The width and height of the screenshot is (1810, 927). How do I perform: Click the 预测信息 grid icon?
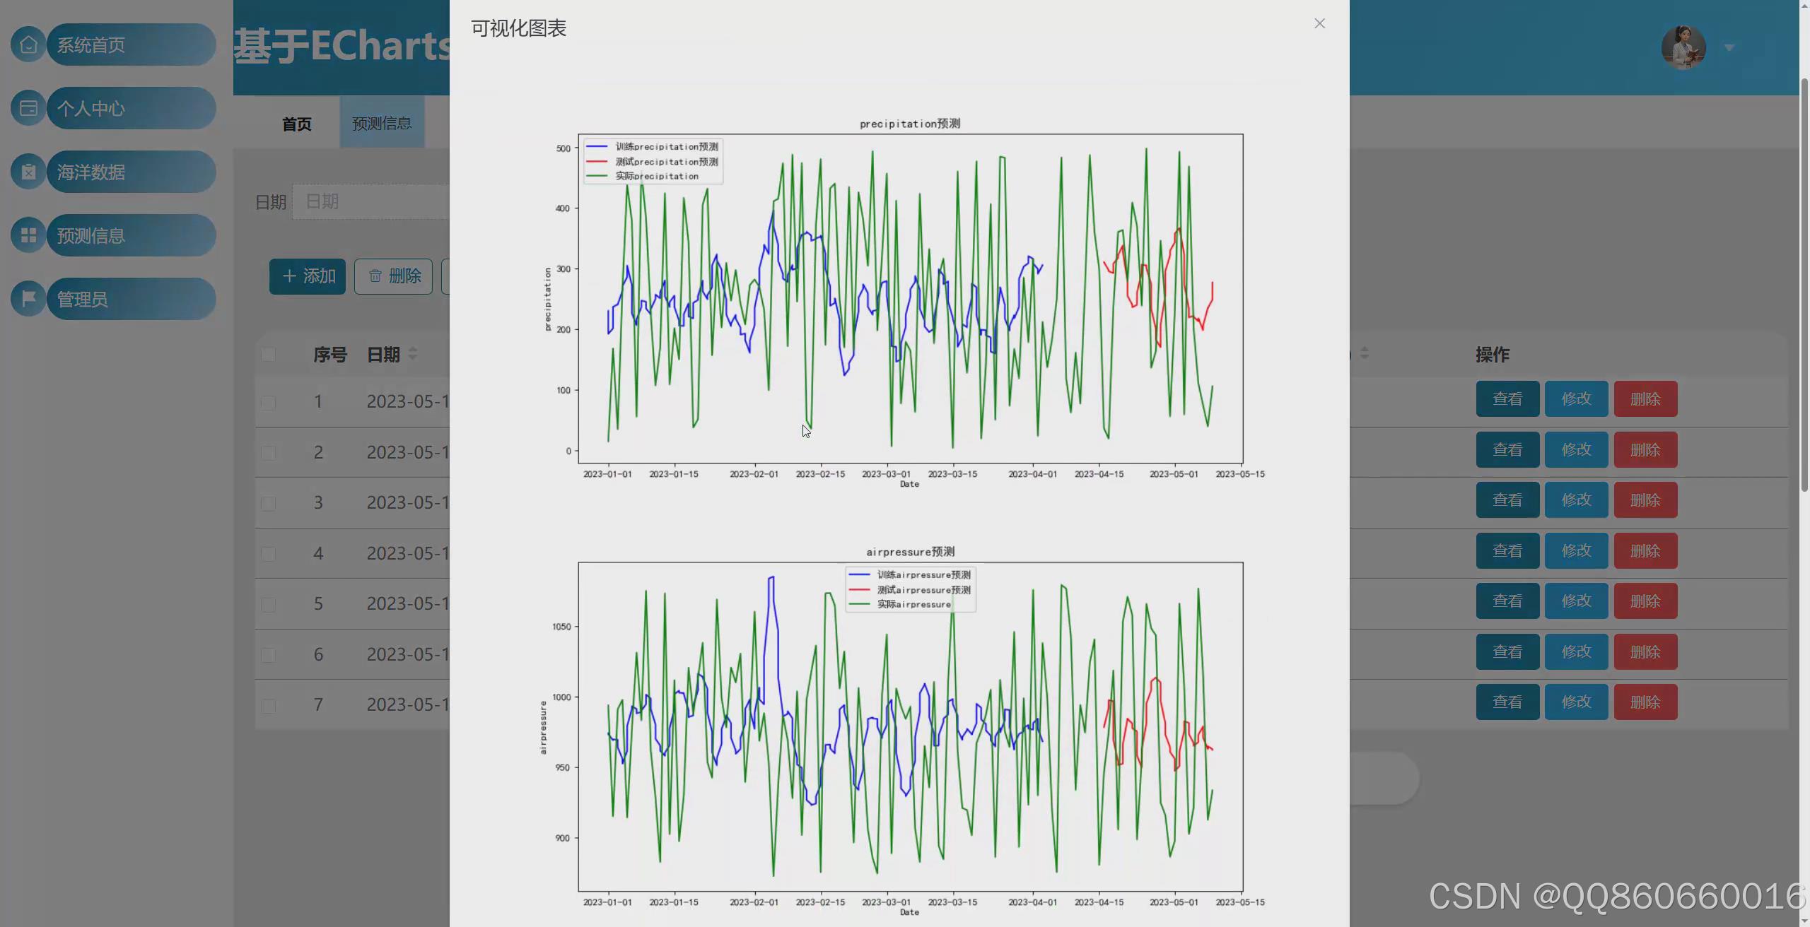click(x=28, y=235)
